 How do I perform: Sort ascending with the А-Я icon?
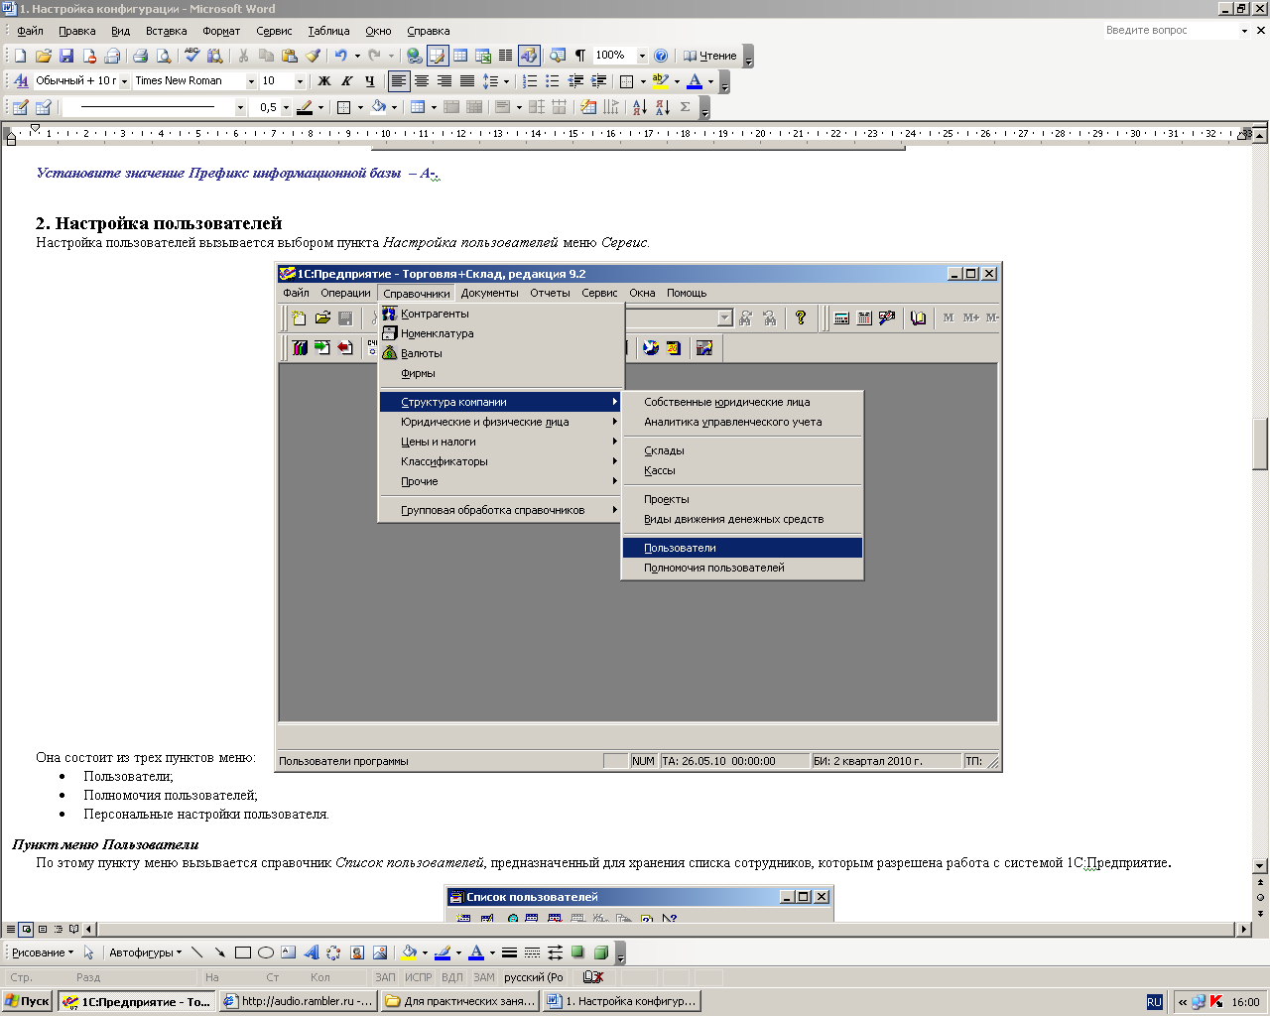pyautogui.click(x=639, y=107)
